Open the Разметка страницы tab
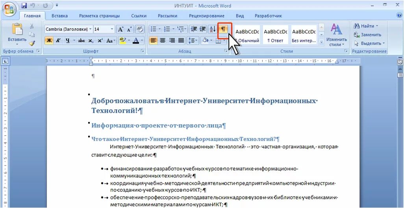404x208 pixels. coord(100,16)
